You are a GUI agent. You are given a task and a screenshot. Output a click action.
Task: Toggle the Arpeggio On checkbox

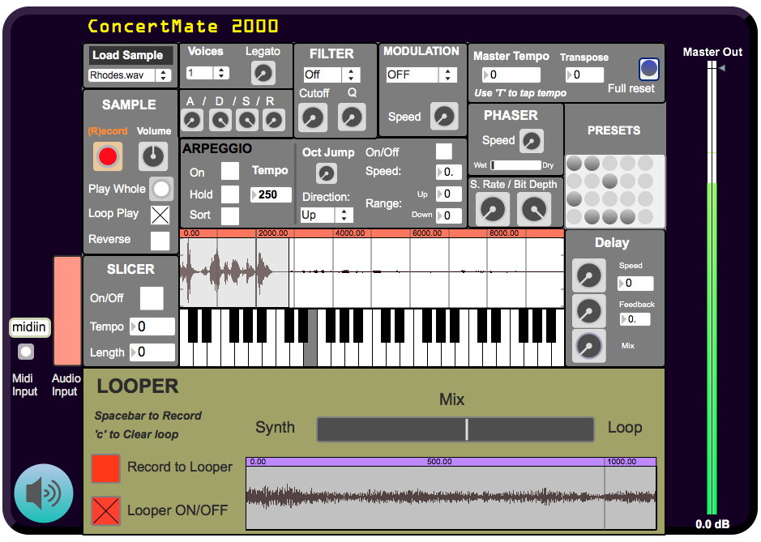(x=230, y=172)
